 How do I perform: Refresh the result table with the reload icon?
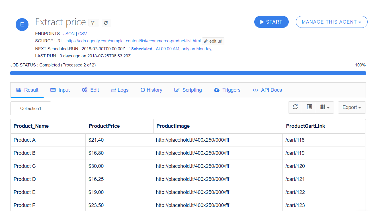[295, 107]
